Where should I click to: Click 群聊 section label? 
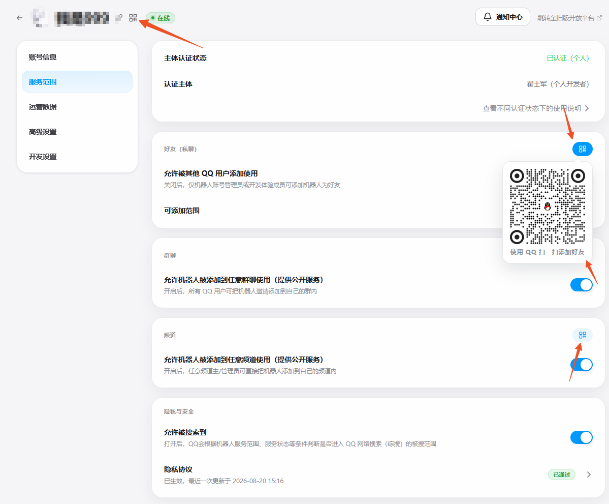tap(170, 255)
